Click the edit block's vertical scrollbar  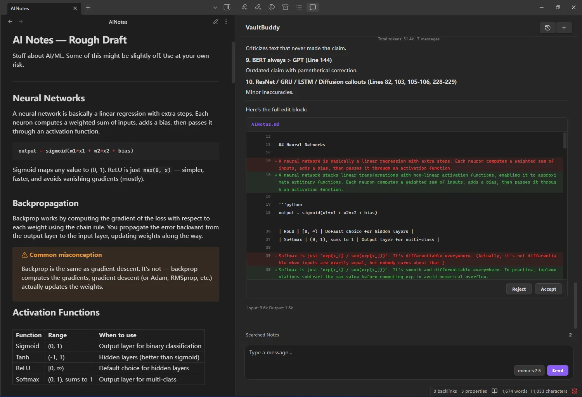point(565,140)
